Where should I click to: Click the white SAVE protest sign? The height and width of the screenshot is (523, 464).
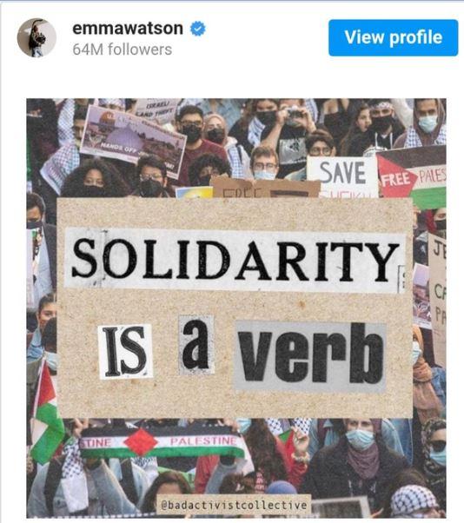[342, 176]
